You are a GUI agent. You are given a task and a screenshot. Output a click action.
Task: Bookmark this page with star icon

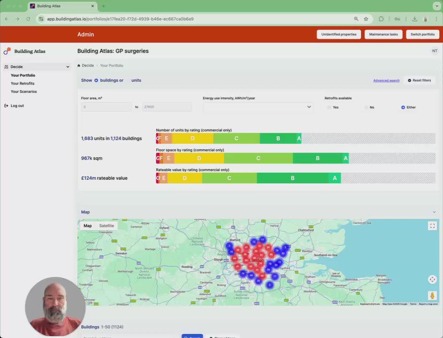pos(366,19)
